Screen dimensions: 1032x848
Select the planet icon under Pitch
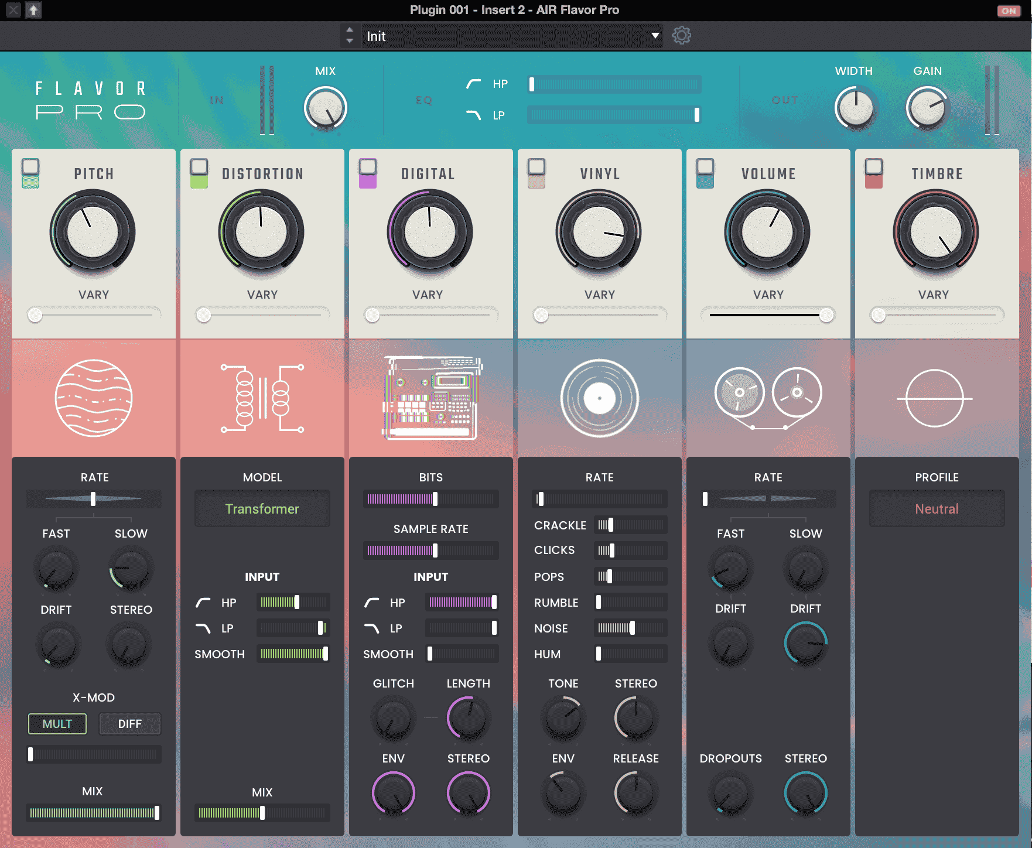[x=94, y=398]
